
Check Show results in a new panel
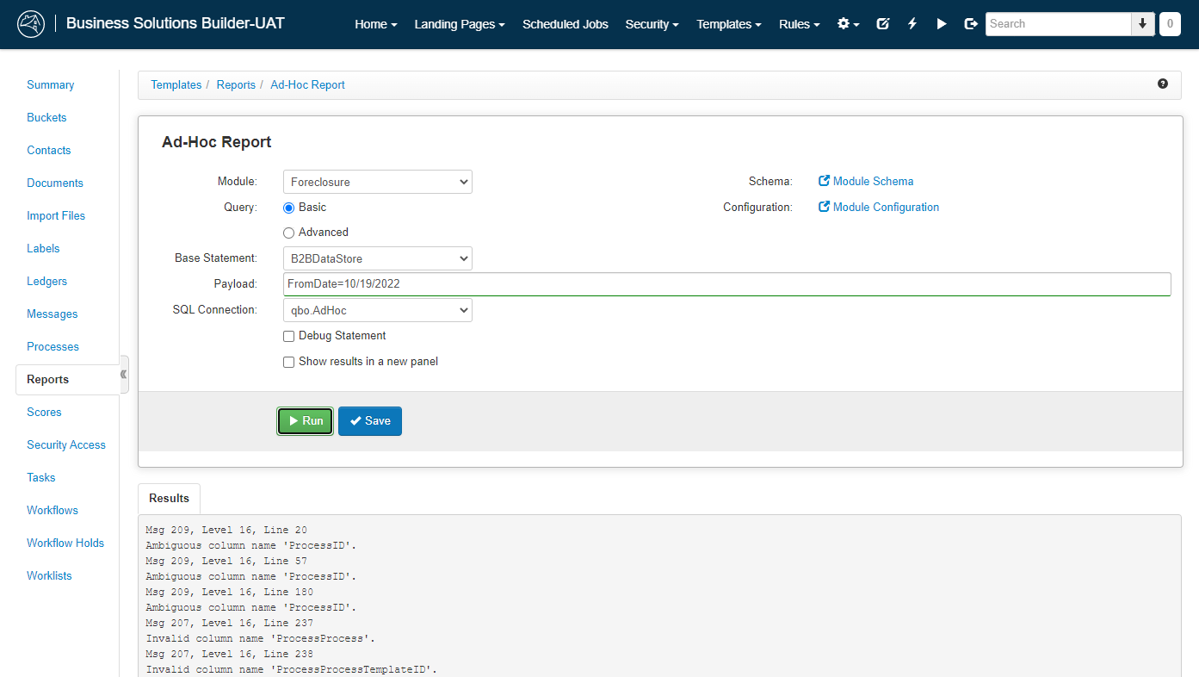(x=289, y=362)
